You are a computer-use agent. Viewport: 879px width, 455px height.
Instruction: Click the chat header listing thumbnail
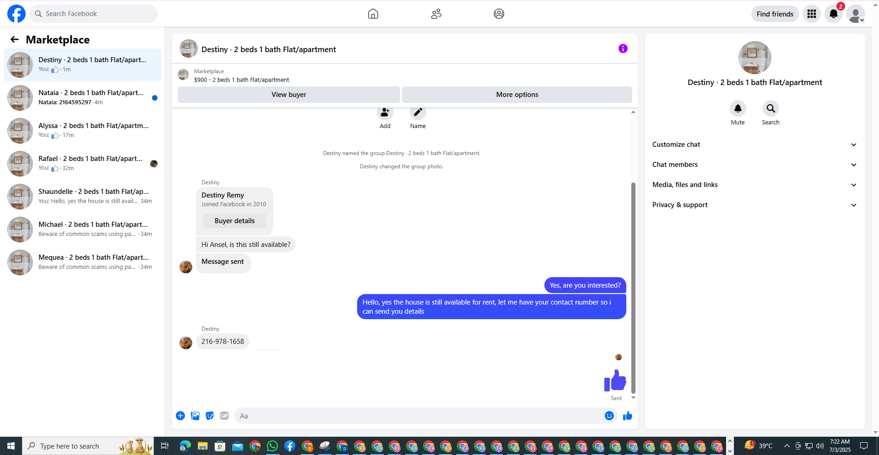tap(183, 75)
